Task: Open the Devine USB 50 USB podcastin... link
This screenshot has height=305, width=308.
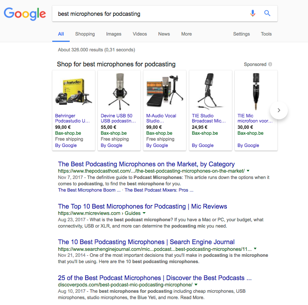Action: [x=118, y=118]
